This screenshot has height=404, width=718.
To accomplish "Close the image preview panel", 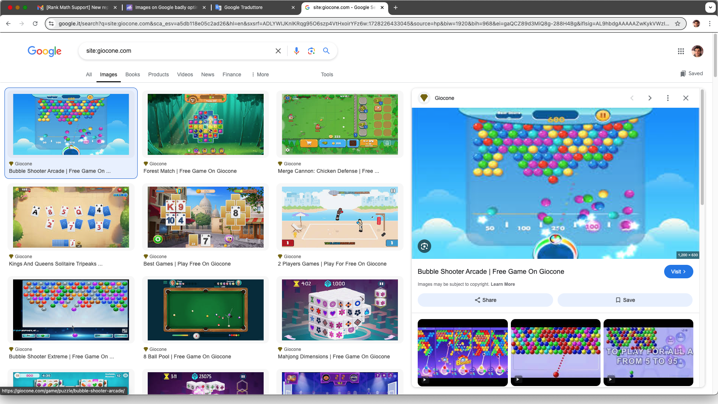I will (x=686, y=98).
